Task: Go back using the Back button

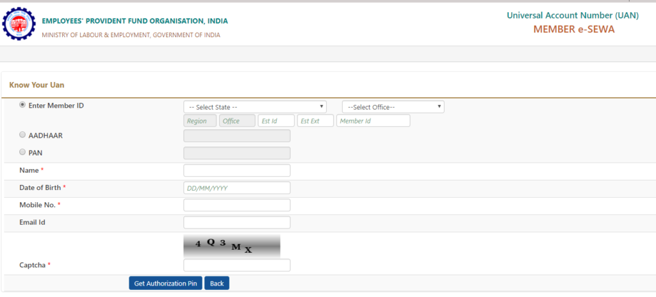Action: (217, 283)
